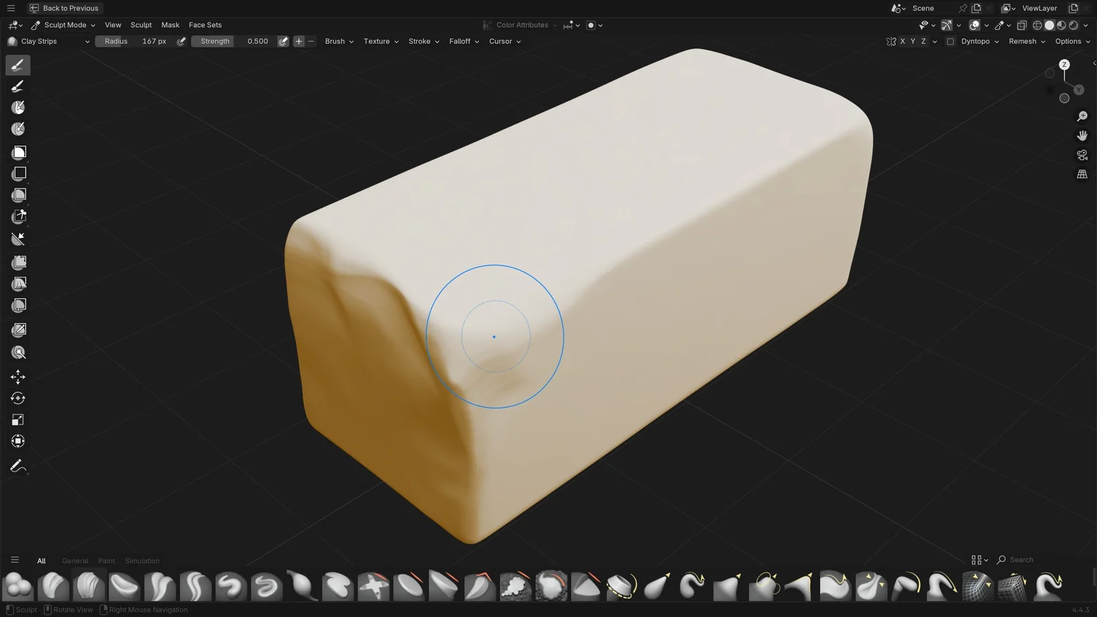Screen dimensions: 1097x617
Task: Open the Remesh dropdown
Action: (1026, 41)
